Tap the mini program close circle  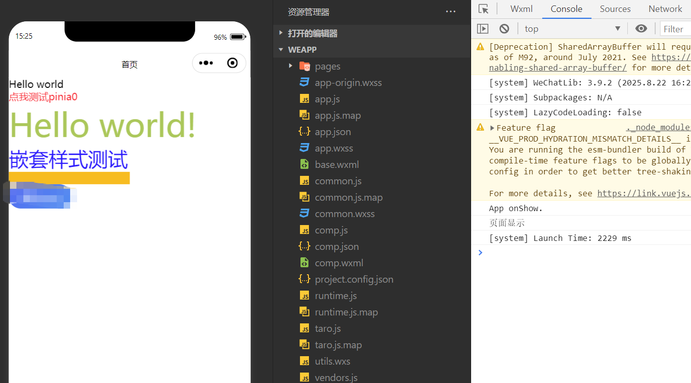coord(232,63)
